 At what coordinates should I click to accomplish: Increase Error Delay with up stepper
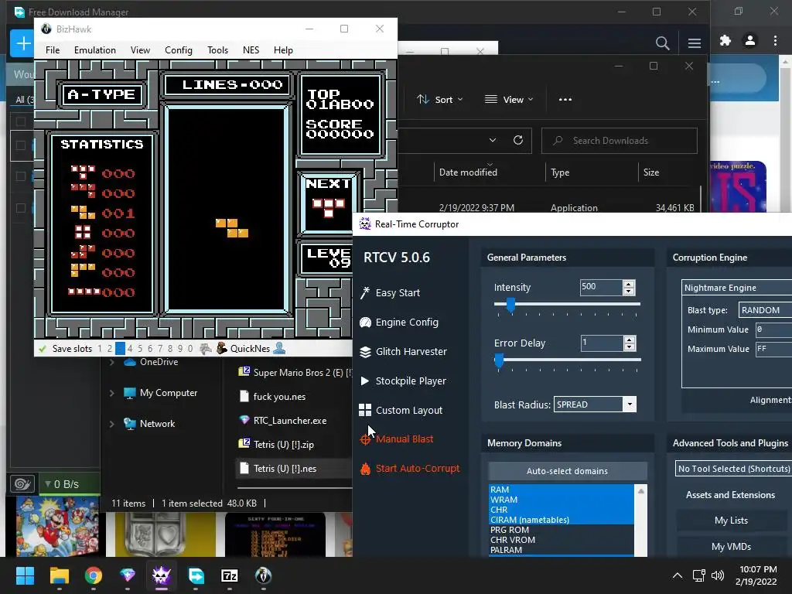coord(629,340)
